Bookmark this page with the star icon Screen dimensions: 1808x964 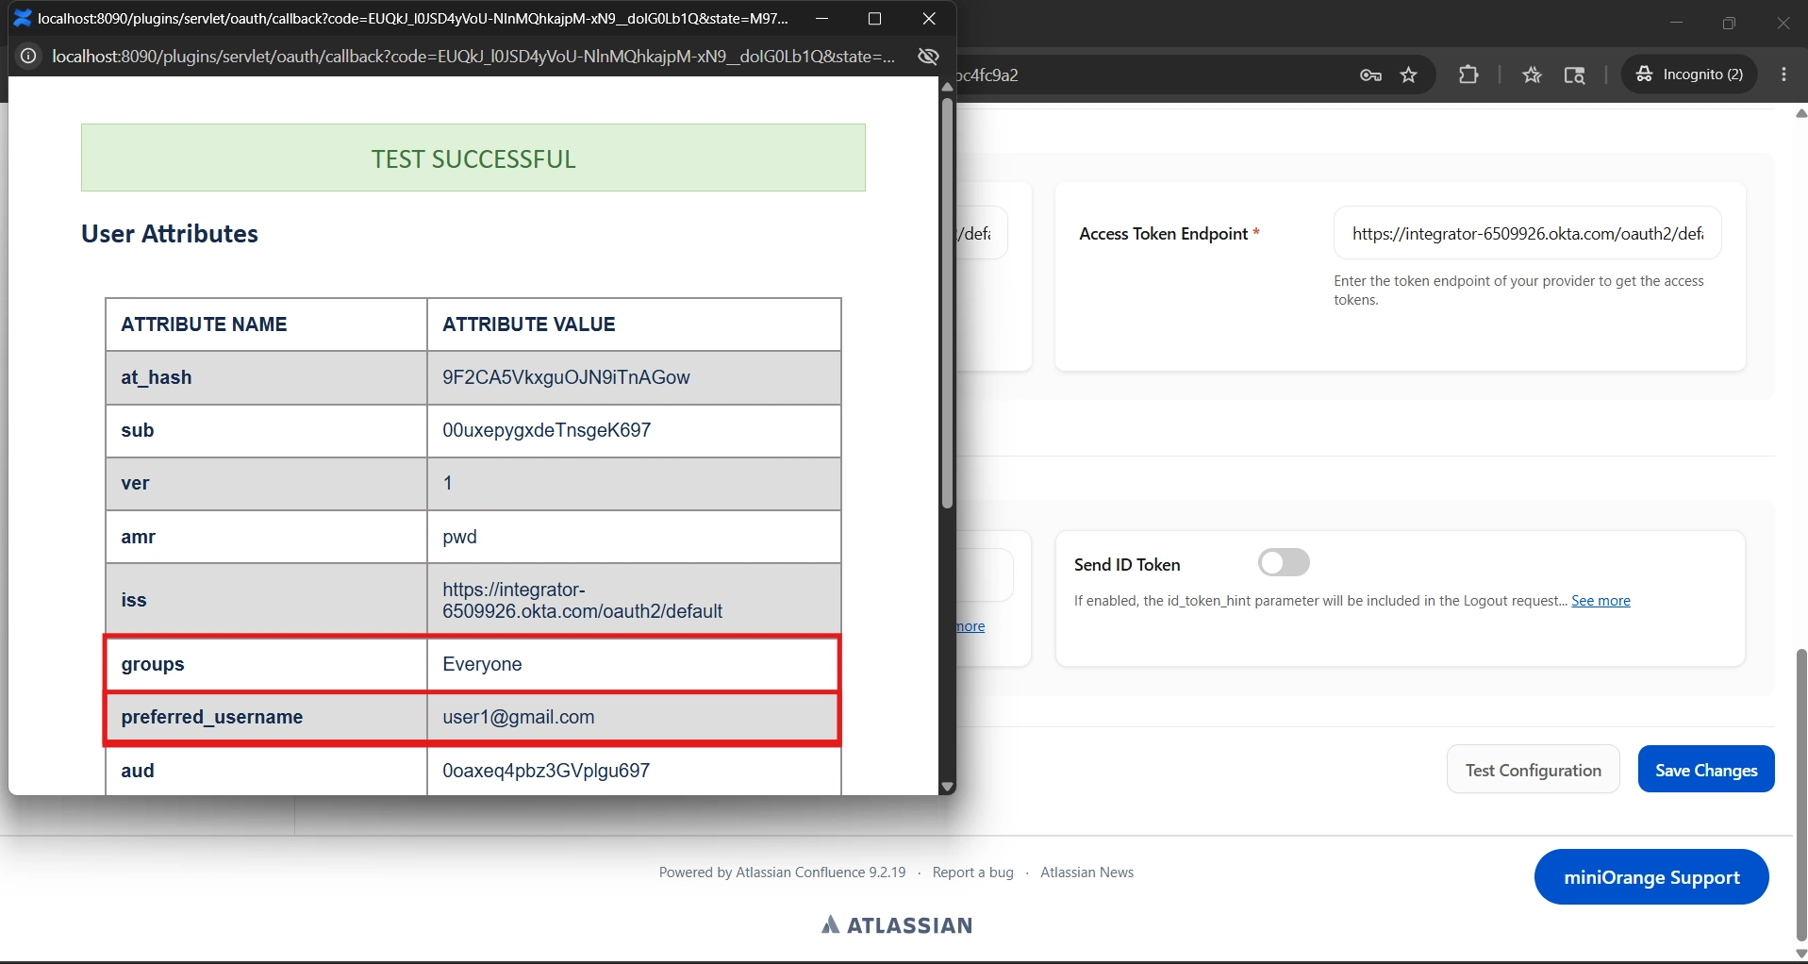[x=1409, y=75]
